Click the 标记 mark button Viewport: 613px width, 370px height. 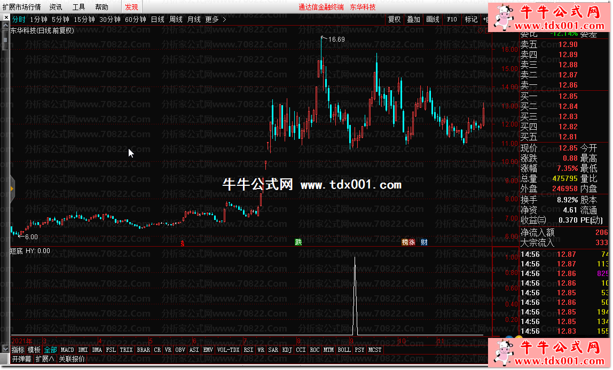(471, 19)
